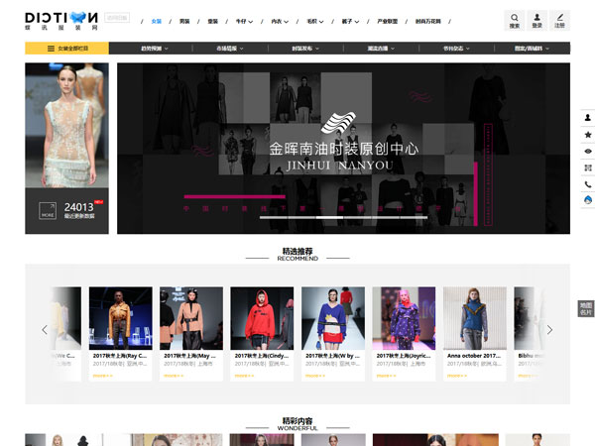Viewport: 595px width, 446px height.
Task: Select the 女装 tab in top navigation
Action: [156, 21]
